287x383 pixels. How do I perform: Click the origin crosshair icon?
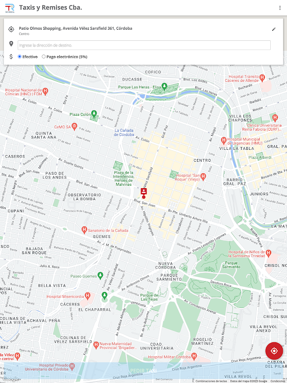[x=11, y=30]
